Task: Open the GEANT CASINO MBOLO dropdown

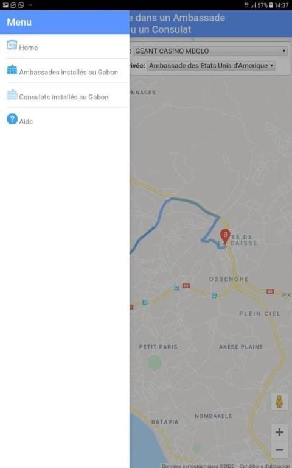Action: click(x=210, y=51)
